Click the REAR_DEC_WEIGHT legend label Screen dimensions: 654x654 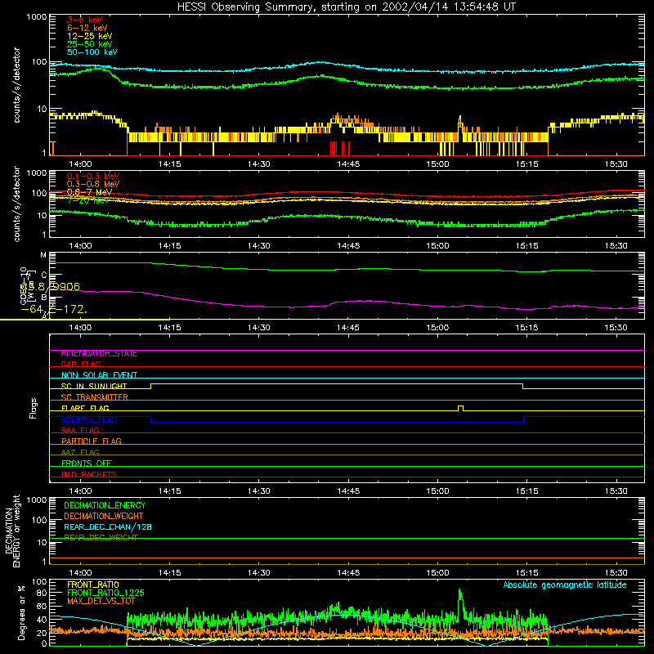tap(101, 538)
